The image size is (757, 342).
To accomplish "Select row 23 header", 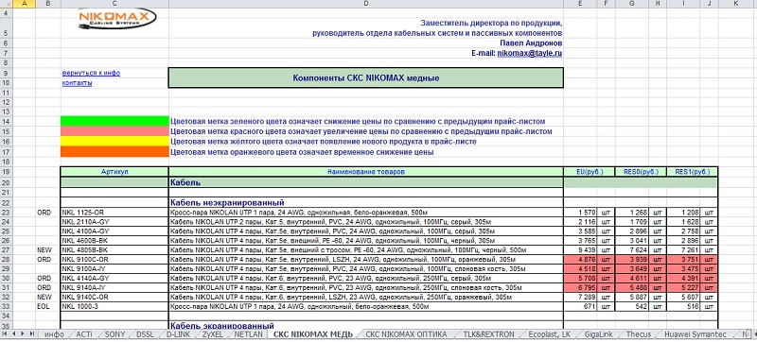I will click(6, 212).
